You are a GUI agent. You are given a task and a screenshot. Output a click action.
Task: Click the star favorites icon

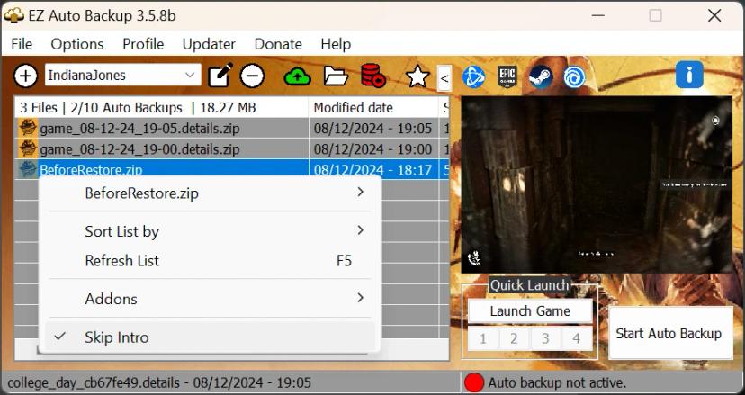(x=417, y=76)
